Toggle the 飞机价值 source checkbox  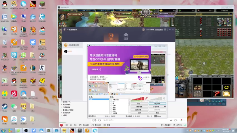(111, 100)
